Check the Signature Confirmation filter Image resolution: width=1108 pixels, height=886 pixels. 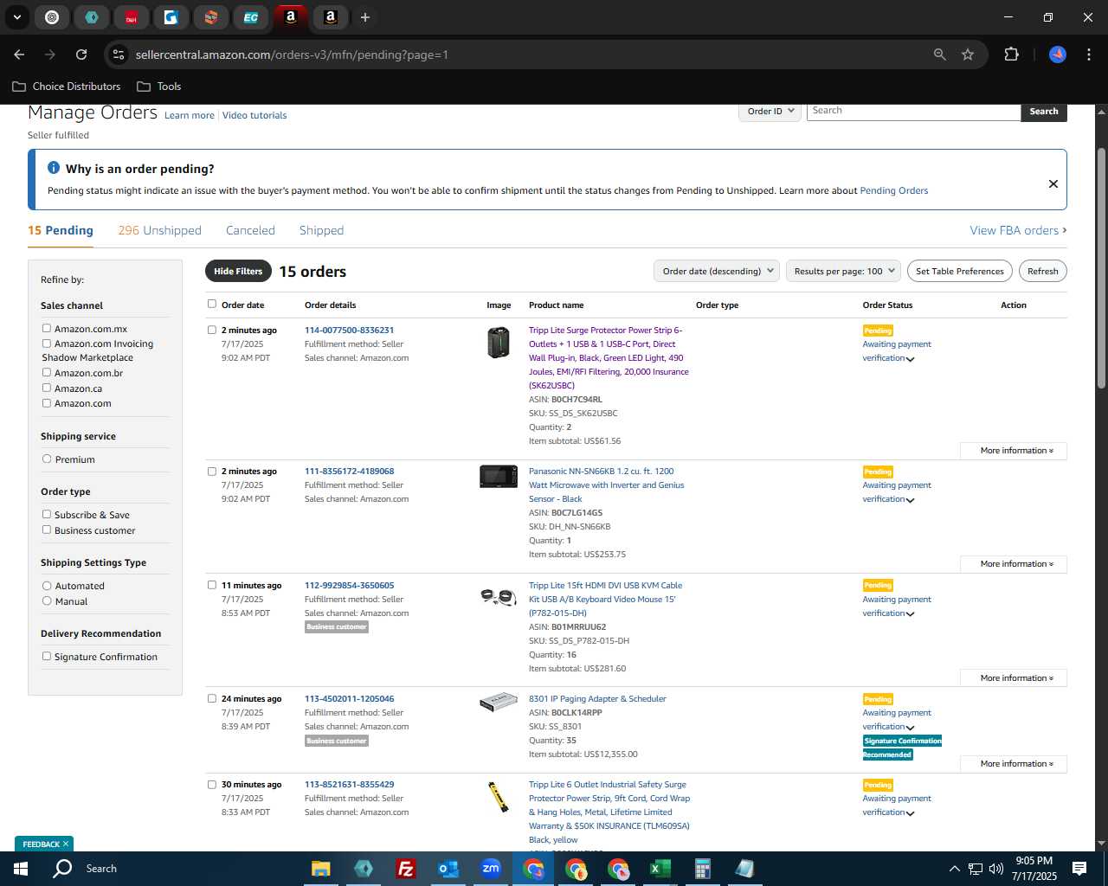pos(47,656)
